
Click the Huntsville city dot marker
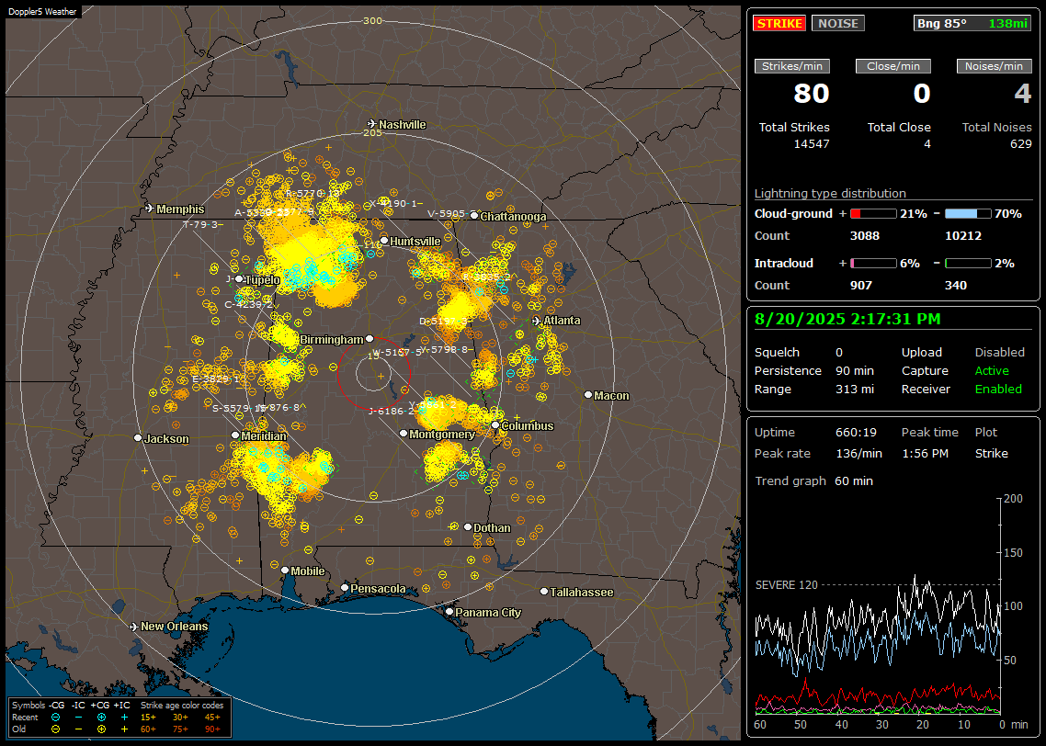[x=384, y=241]
